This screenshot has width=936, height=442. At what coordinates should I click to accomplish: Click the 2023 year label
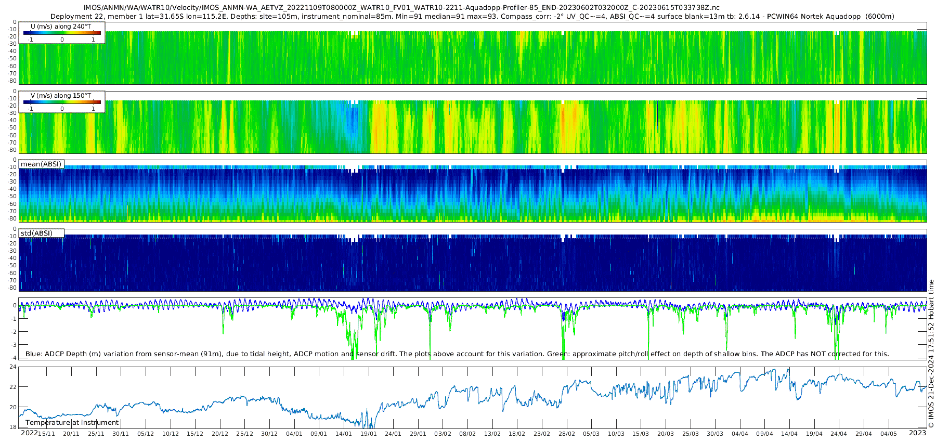(x=917, y=433)
